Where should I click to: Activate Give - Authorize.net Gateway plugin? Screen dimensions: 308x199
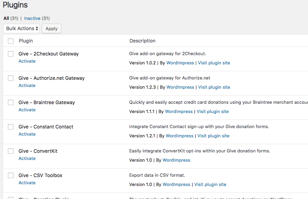27,85
